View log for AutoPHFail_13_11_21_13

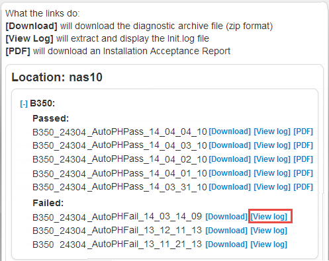pos(269,244)
